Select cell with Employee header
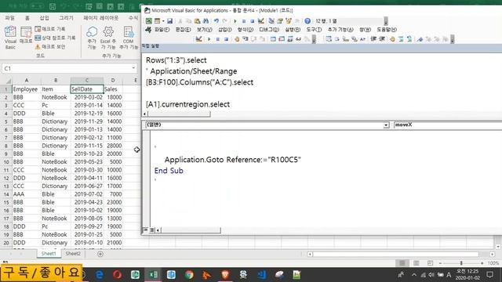This screenshot has height=282, width=502. point(26,89)
